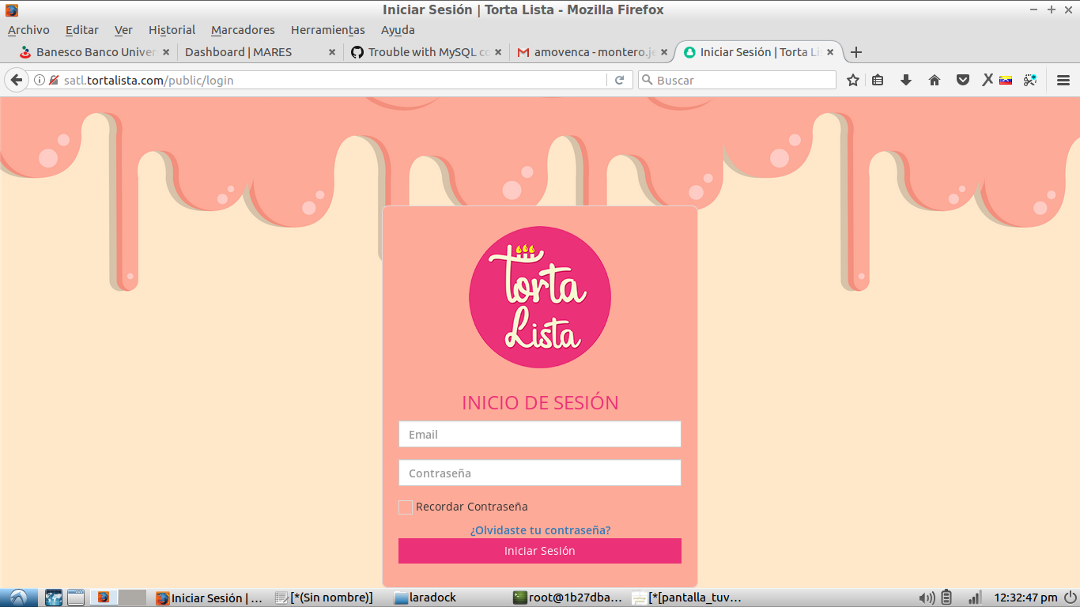The height and width of the screenshot is (607, 1080).
Task: Open the Marcadores menu
Action: coord(243,30)
